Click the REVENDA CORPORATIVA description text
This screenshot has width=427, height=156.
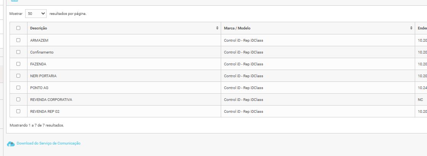[x=51, y=99]
